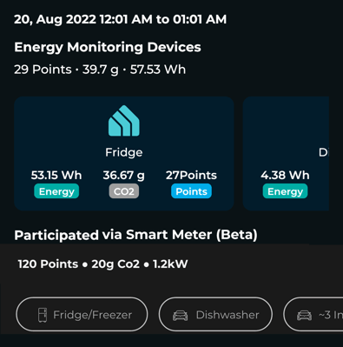Viewport: 343px width, 347px height.
Task: Click the fridge icon in the Fridge/Freezer chip
Action: (43, 315)
